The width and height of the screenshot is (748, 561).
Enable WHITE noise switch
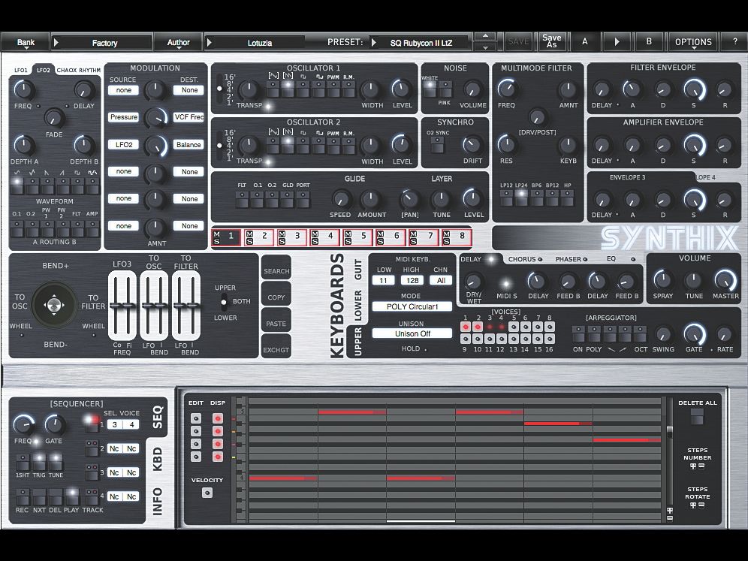click(430, 89)
